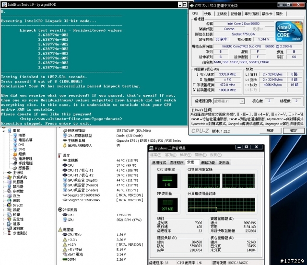307x265 pixels.
Task: Click the Seagate ST3160813AS sensor row
Action: click(x=103, y=195)
